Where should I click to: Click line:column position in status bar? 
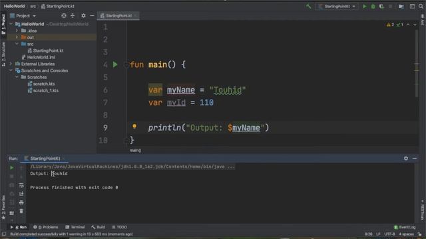[368, 234]
